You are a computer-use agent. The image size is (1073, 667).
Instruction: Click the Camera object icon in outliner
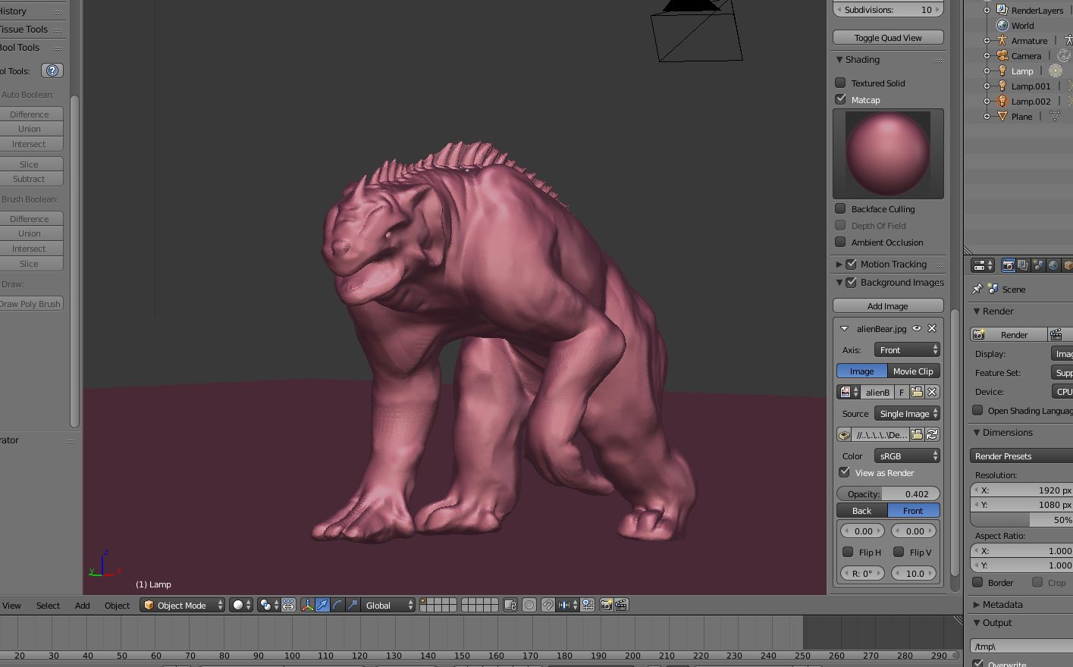(1002, 56)
